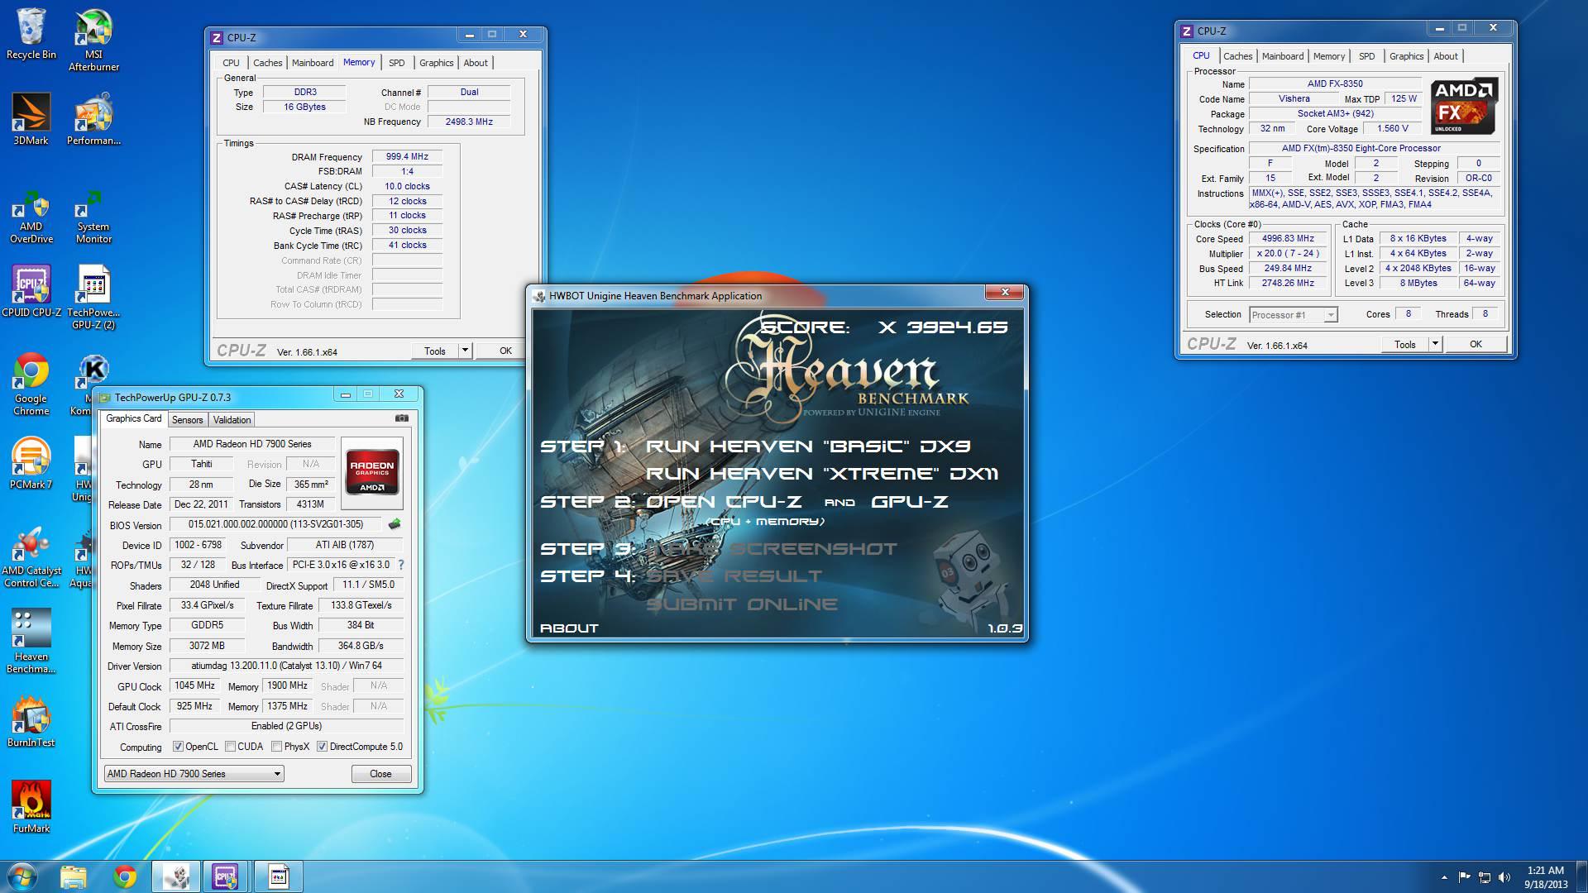Click Tools button in left CPU-Z window
The width and height of the screenshot is (1588, 893).
(435, 351)
